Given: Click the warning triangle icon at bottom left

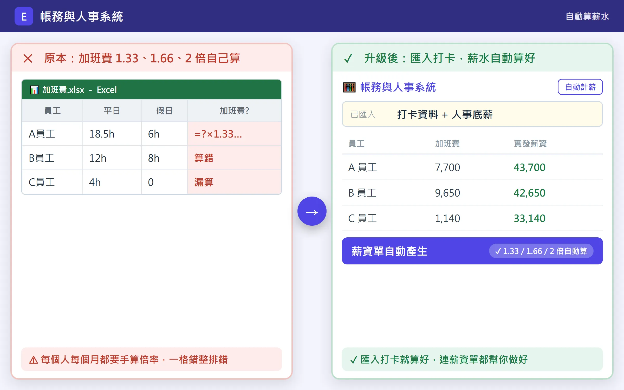Looking at the screenshot, I should 33,360.
